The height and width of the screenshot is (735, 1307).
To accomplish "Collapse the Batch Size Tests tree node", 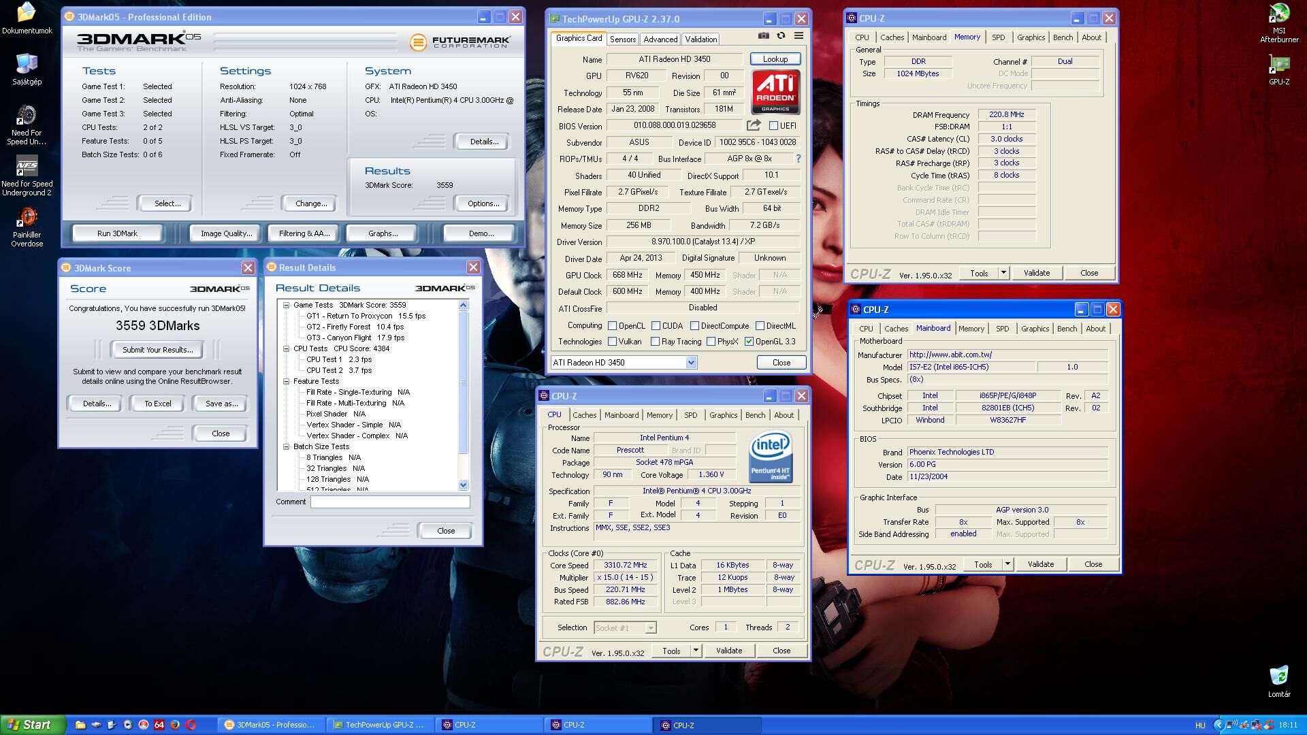I will [287, 446].
